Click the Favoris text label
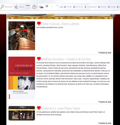Screen dimensions: 120x125 point(21,7)
